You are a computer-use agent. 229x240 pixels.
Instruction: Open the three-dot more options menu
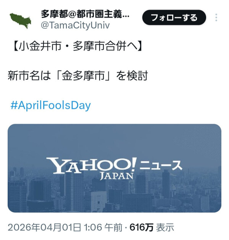click(216, 18)
